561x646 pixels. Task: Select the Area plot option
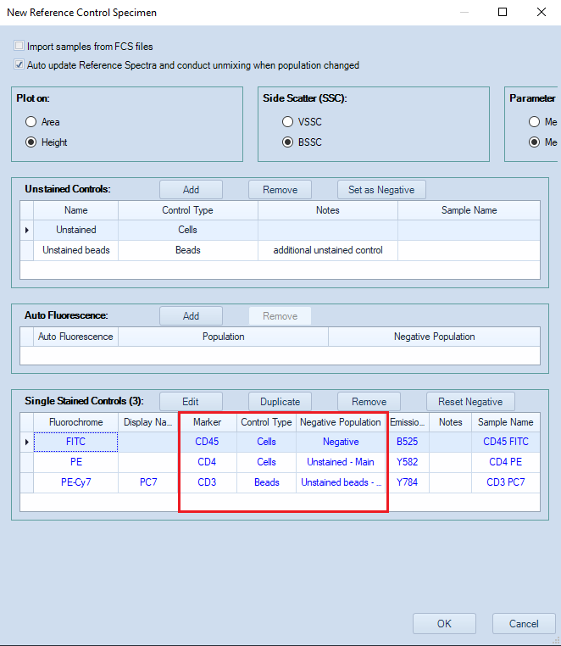tap(31, 122)
